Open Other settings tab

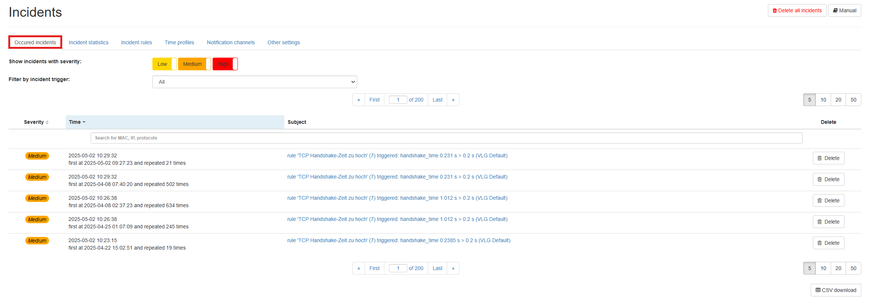tap(284, 42)
